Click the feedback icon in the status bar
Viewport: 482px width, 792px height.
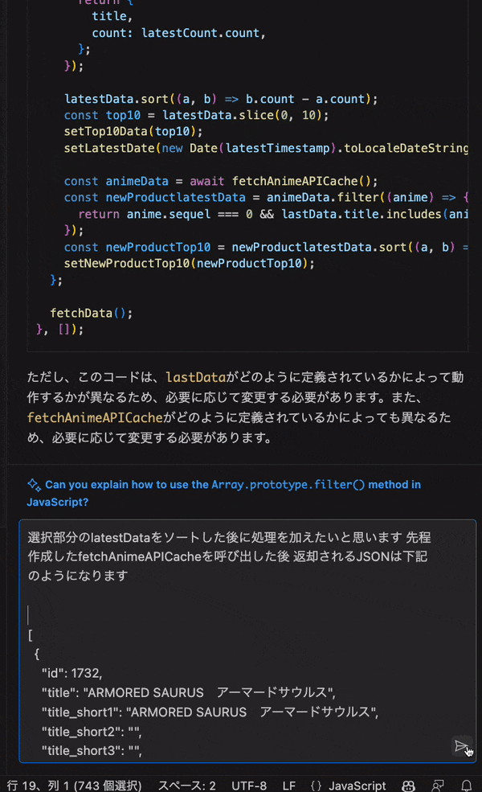(x=438, y=786)
